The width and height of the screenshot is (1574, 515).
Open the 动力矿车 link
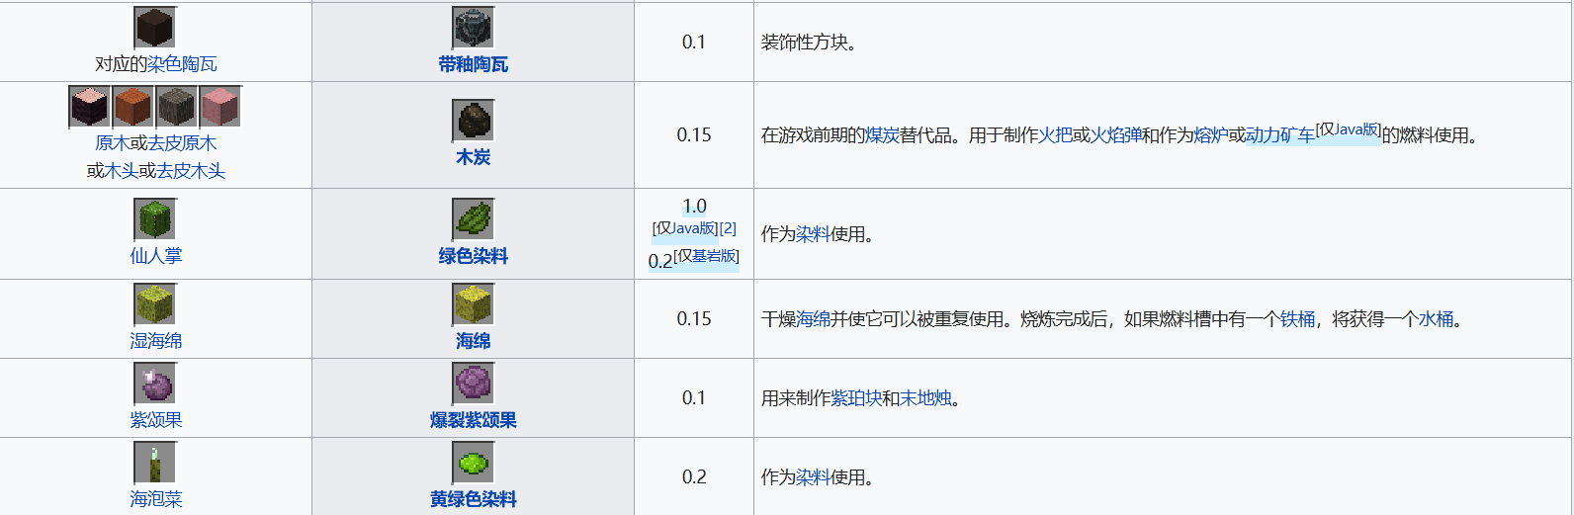click(1280, 135)
